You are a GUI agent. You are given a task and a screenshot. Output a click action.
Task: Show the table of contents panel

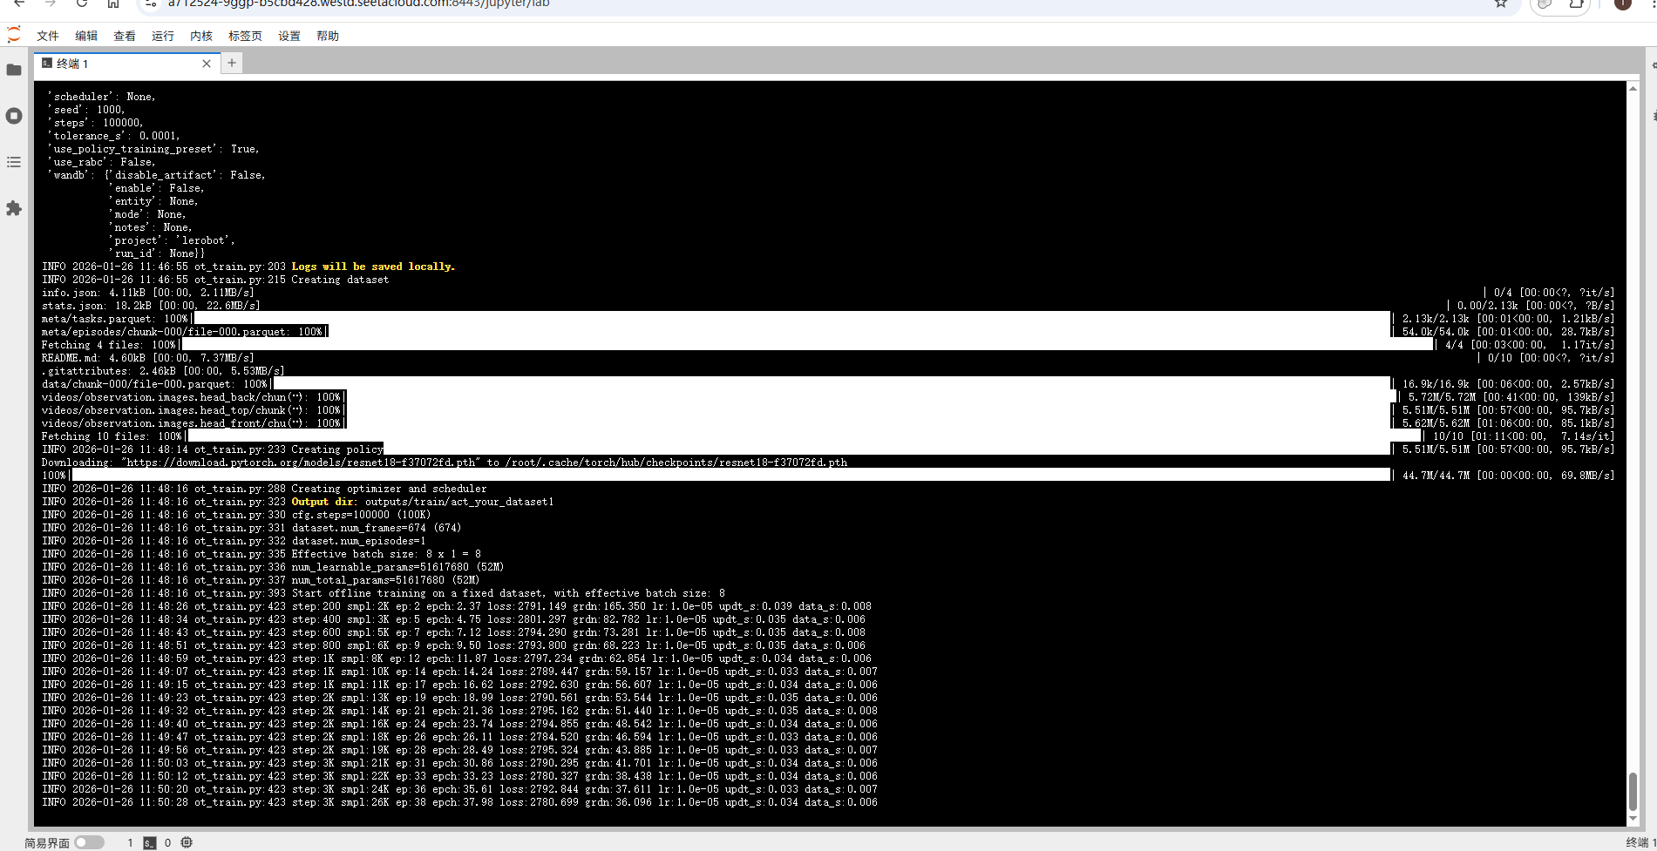14,162
